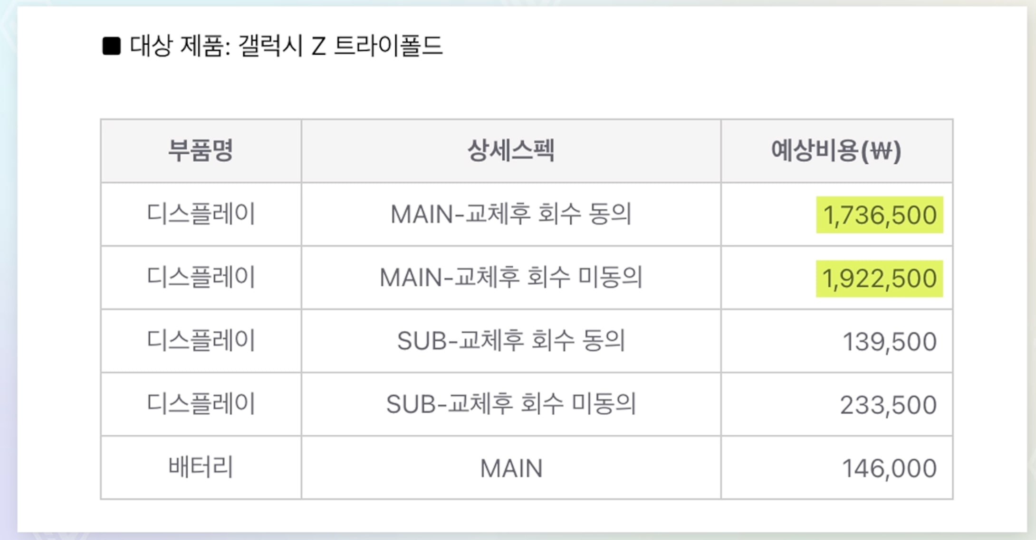Image resolution: width=1036 pixels, height=540 pixels.
Task: Click 디스플레이 in the SUB 동의 row
Action: pyautogui.click(x=201, y=340)
